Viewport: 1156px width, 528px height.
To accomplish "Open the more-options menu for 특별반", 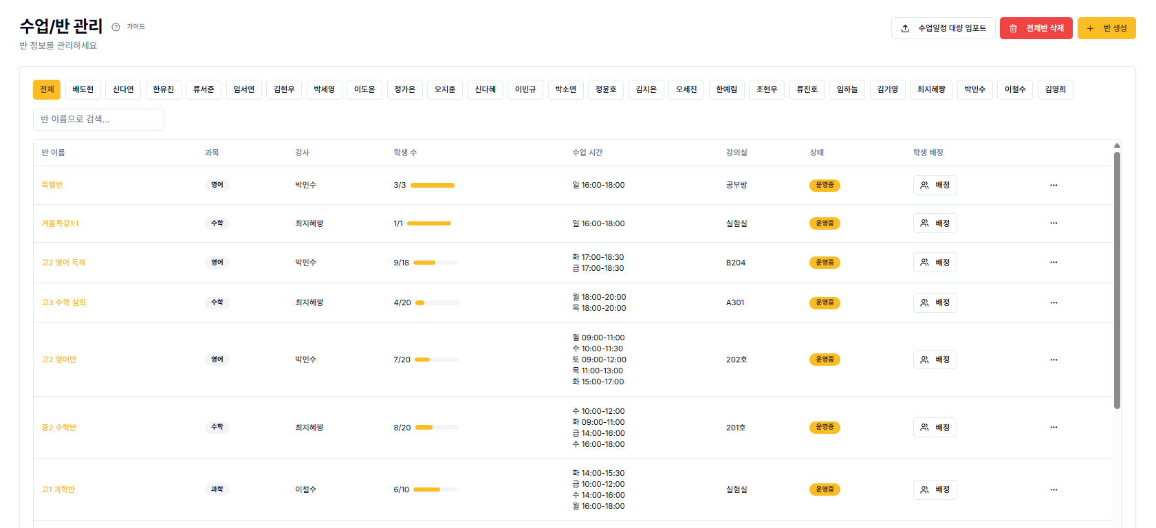I will [1054, 185].
